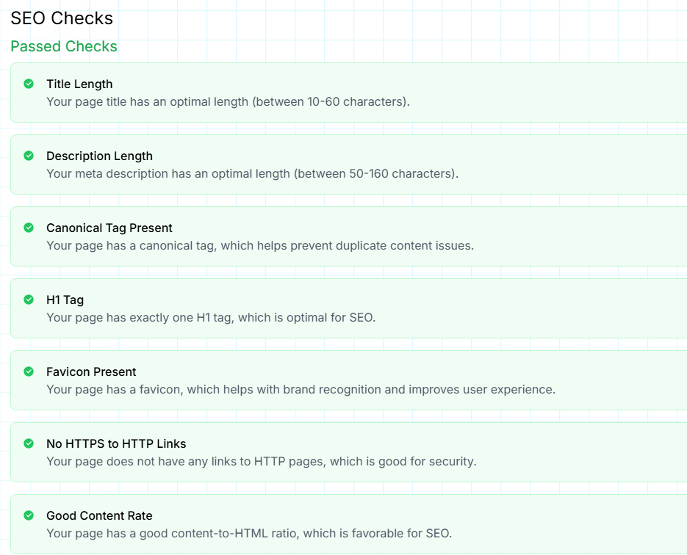Click the page title optimal length description
Image resolution: width=687 pixels, height=555 pixels.
coord(228,101)
